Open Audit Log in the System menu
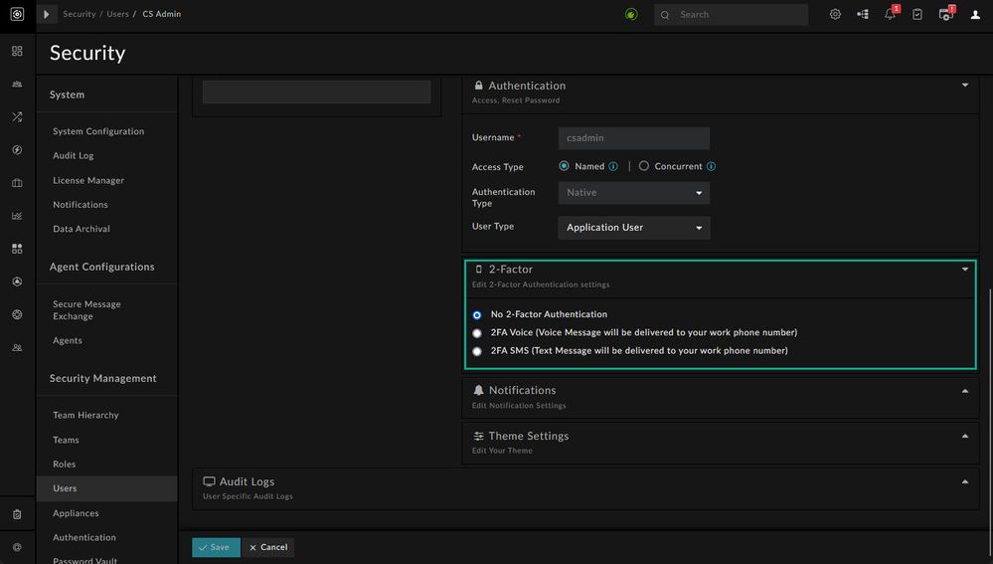993x564 pixels. pos(73,156)
